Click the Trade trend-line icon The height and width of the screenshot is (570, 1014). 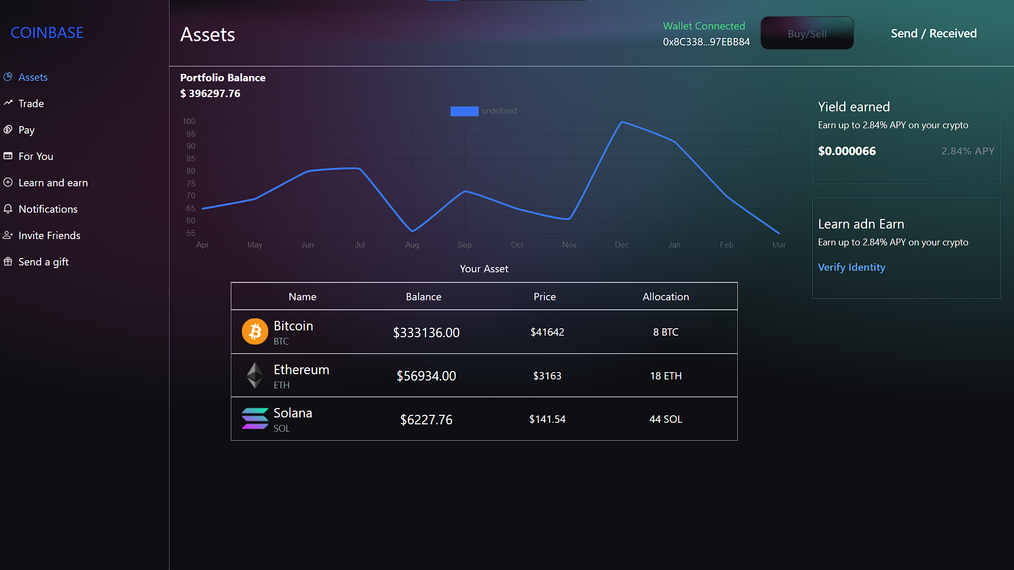8,103
